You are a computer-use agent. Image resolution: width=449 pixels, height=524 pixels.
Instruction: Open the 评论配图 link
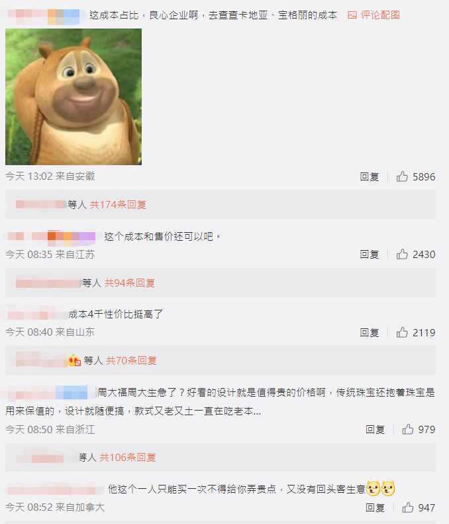[x=380, y=15]
